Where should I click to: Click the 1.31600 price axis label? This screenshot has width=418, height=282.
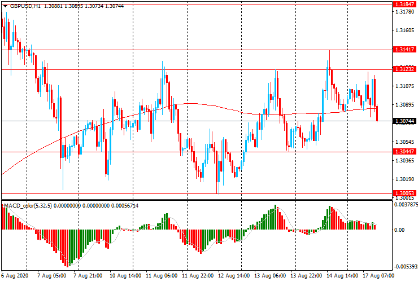point(404,31)
